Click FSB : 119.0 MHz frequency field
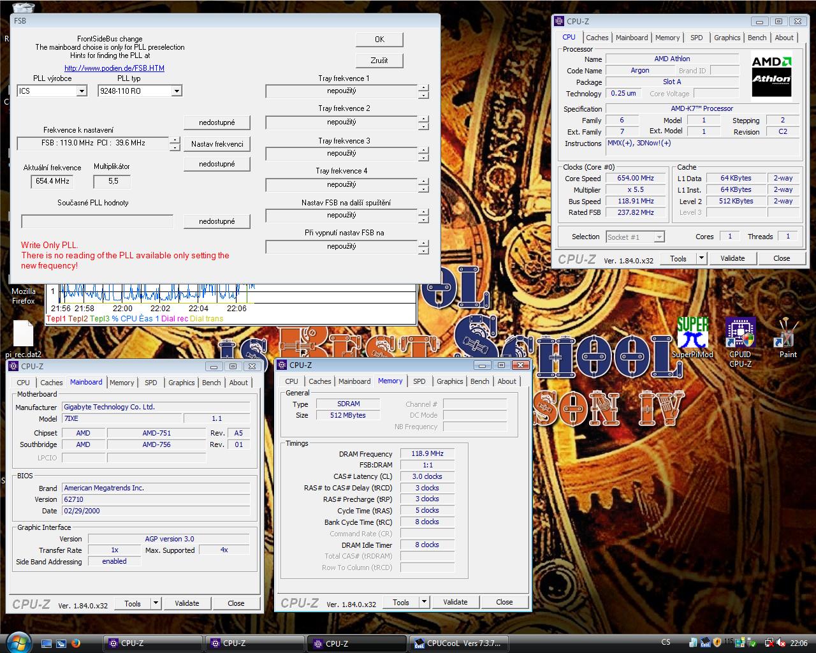Viewport: 816px width, 653px height. coord(93,143)
